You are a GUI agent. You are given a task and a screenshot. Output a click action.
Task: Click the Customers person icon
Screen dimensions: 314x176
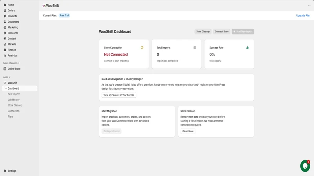tap(5, 22)
